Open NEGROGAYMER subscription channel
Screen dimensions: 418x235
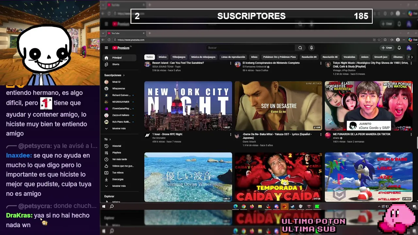point(121,102)
